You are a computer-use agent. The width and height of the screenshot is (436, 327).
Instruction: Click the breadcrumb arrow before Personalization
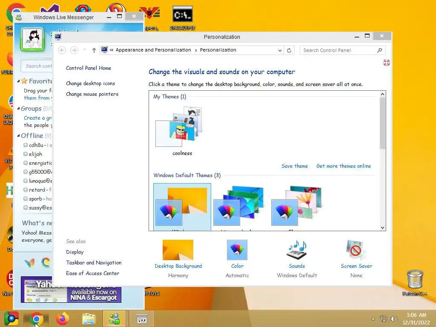(196, 50)
